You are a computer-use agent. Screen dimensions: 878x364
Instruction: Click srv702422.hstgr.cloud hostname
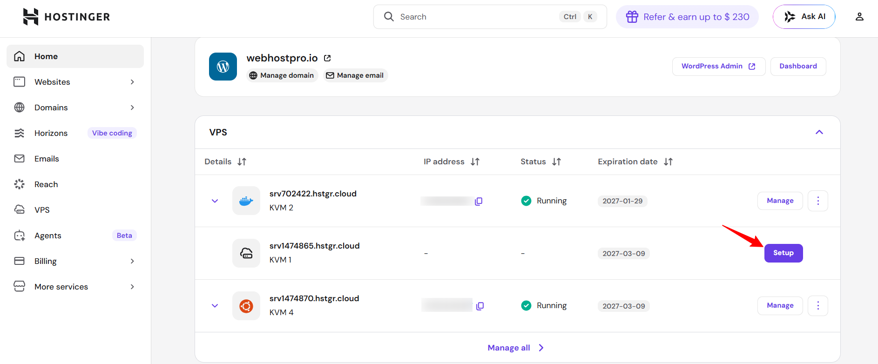click(x=313, y=194)
